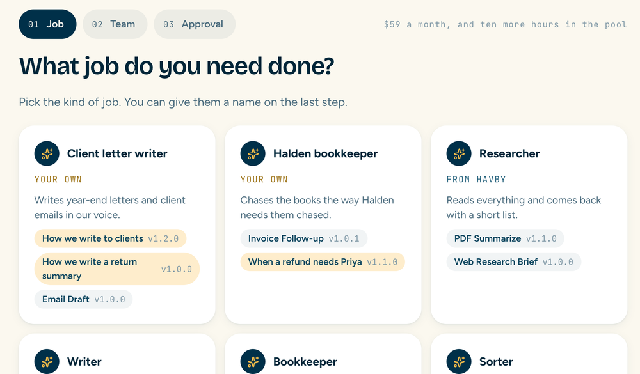Choose the Researcher job title
Image resolution: width=640 pixels, height=374 pixels.
coord(509,154)
